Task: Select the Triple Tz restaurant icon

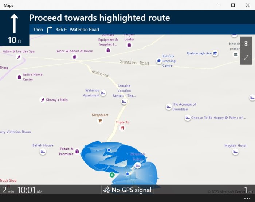Action: 122,128
